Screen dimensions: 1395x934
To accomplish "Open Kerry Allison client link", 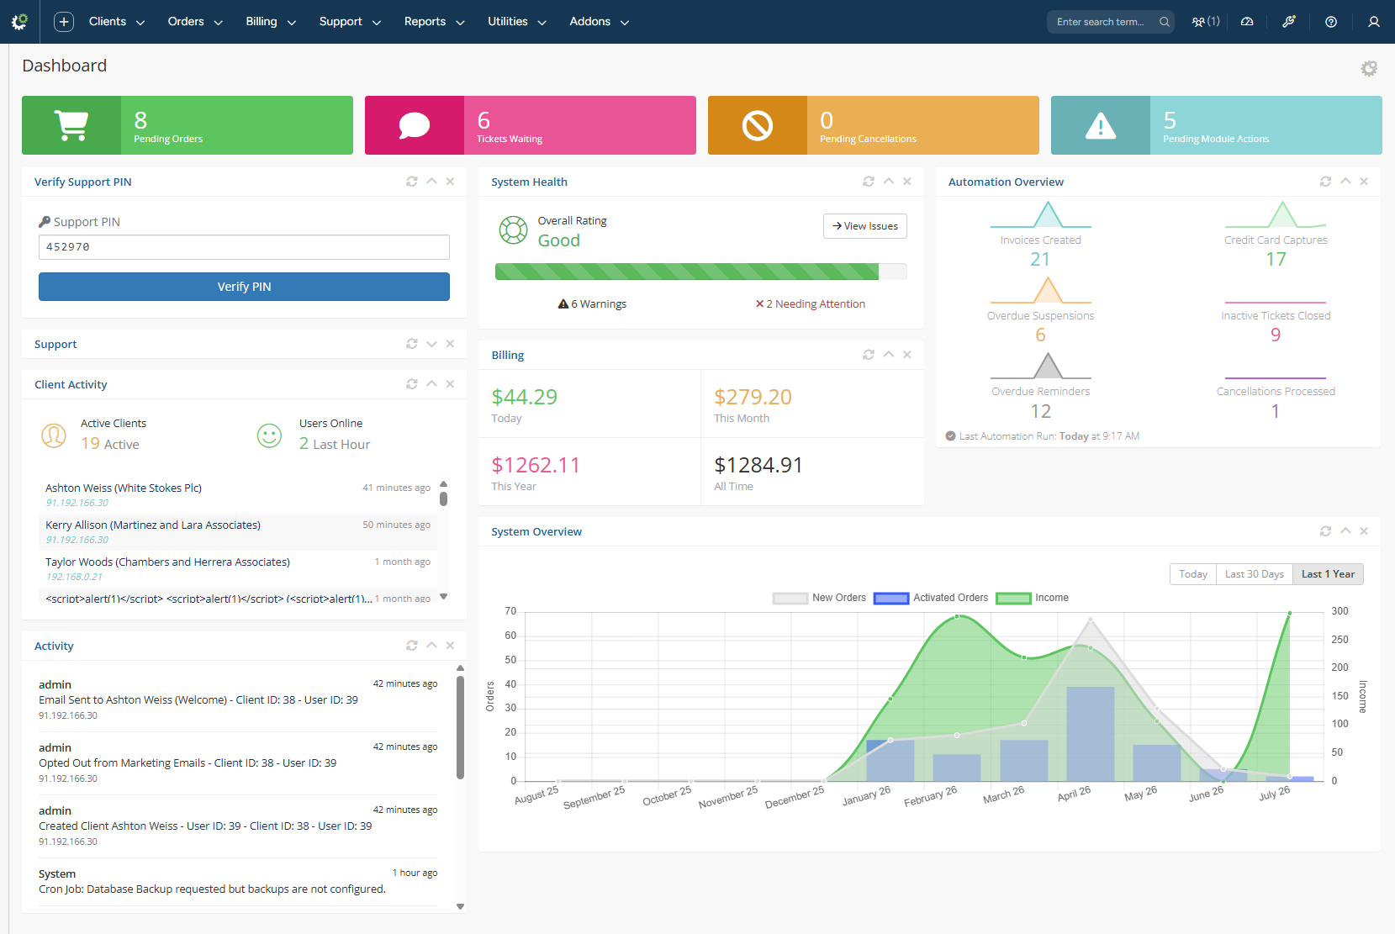I will coord(153,525).
